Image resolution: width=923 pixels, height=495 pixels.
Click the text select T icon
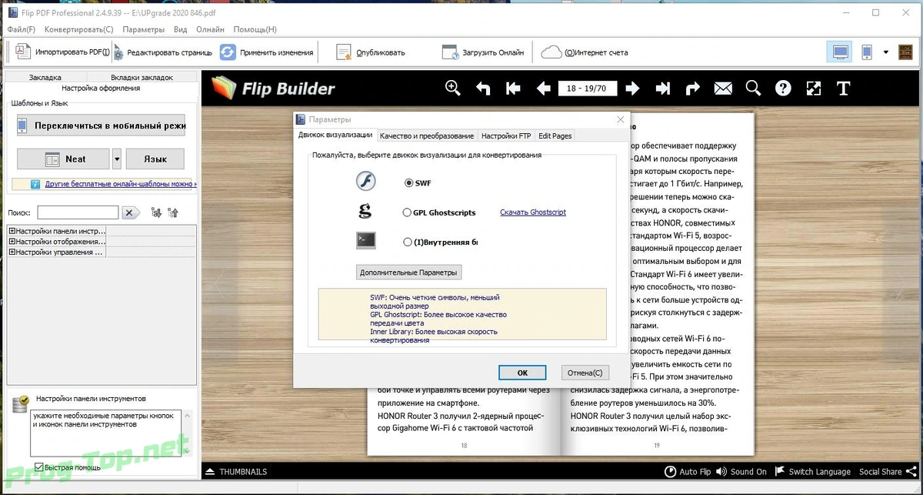pos(843,88)
